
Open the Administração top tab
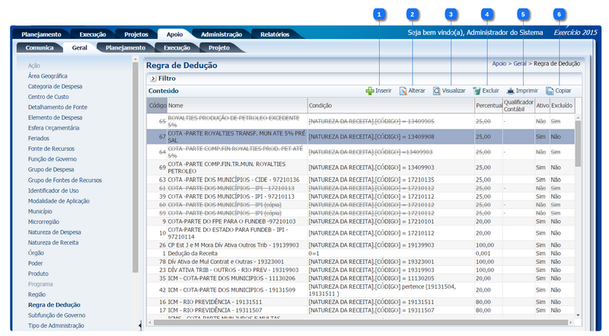coord(216,34)
